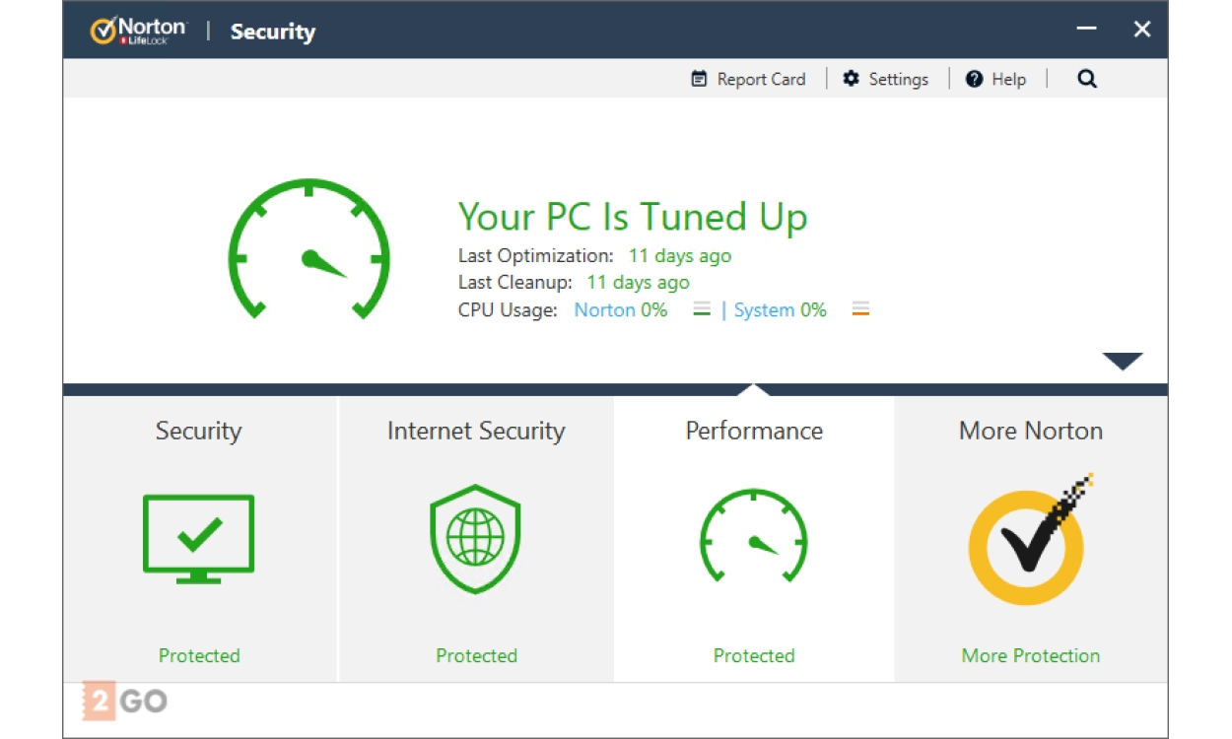Click the green monitor checkmark icon
Image resolution: width=1232 pixels, height=739 pixels.
198,538
